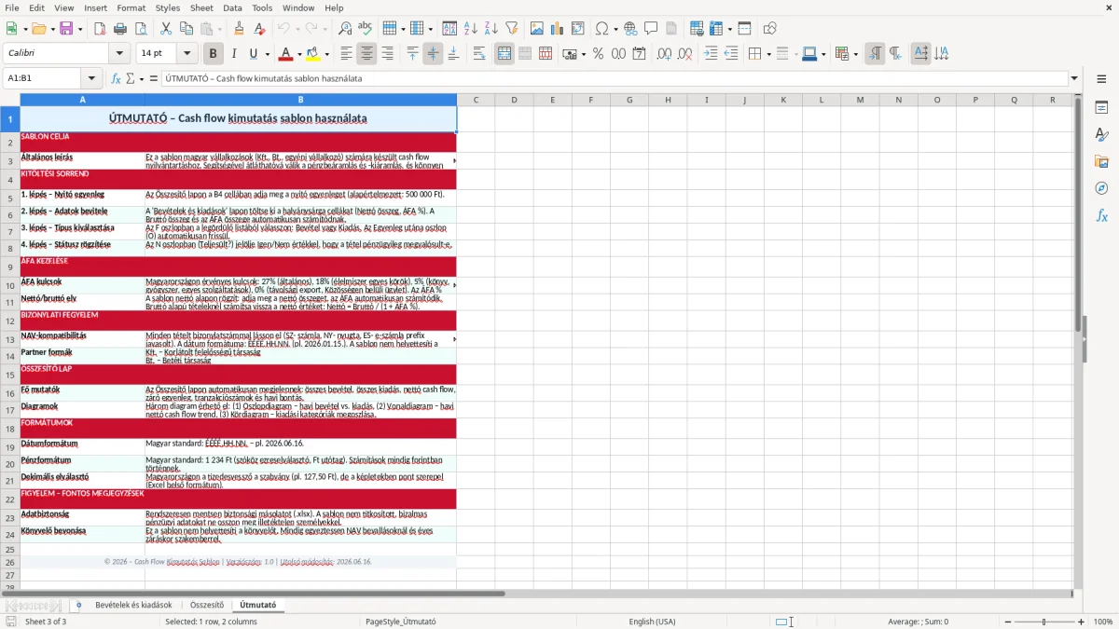Click the Sort Ascending icon
Viewport: 1119px width, 629px height.
470,29
